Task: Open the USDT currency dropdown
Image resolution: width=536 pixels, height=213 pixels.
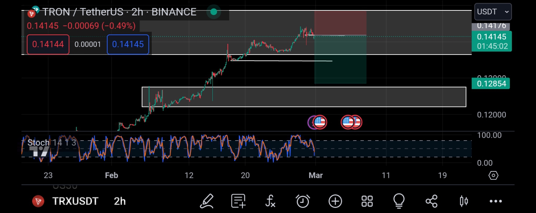Action: click(493, 12)
